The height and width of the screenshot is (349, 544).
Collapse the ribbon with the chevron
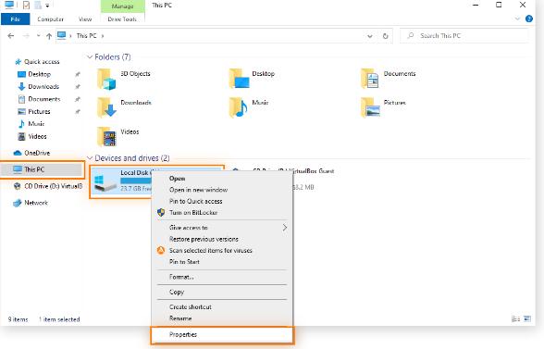coord(517,19)
